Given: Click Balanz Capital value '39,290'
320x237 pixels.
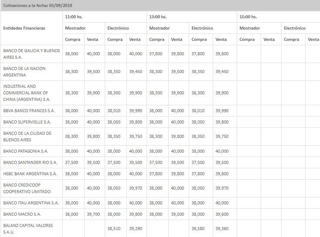Looking at the screenshot, I should [136, 229].
